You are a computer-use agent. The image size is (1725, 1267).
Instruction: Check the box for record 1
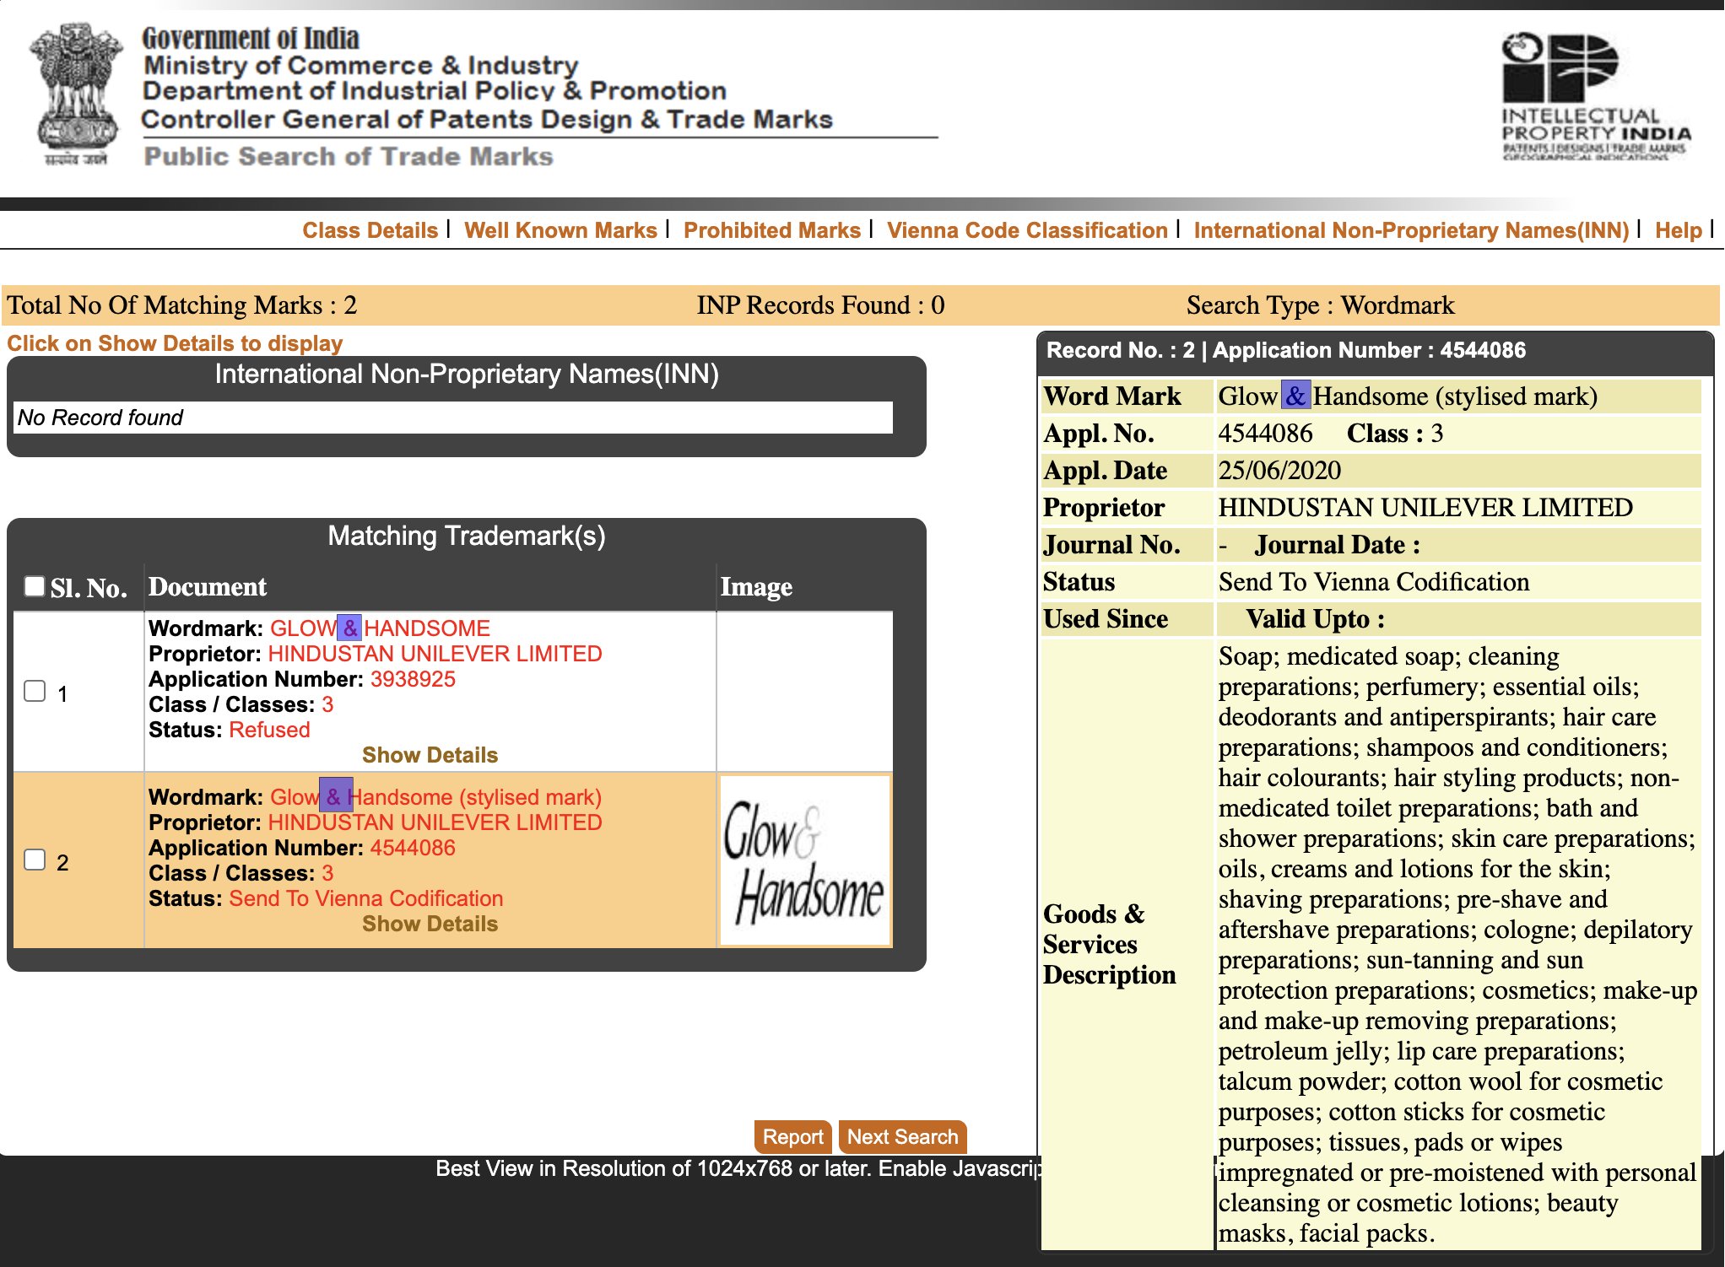tap(35, 691)
